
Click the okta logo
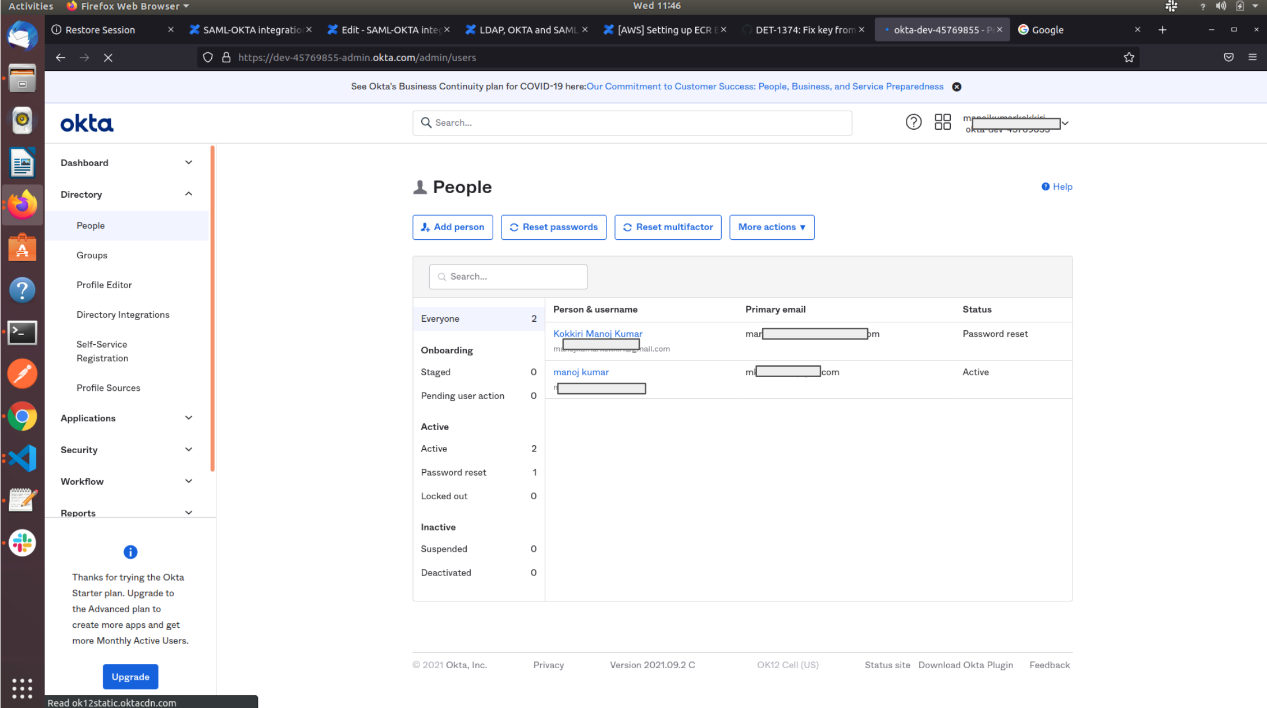[87, 123]
